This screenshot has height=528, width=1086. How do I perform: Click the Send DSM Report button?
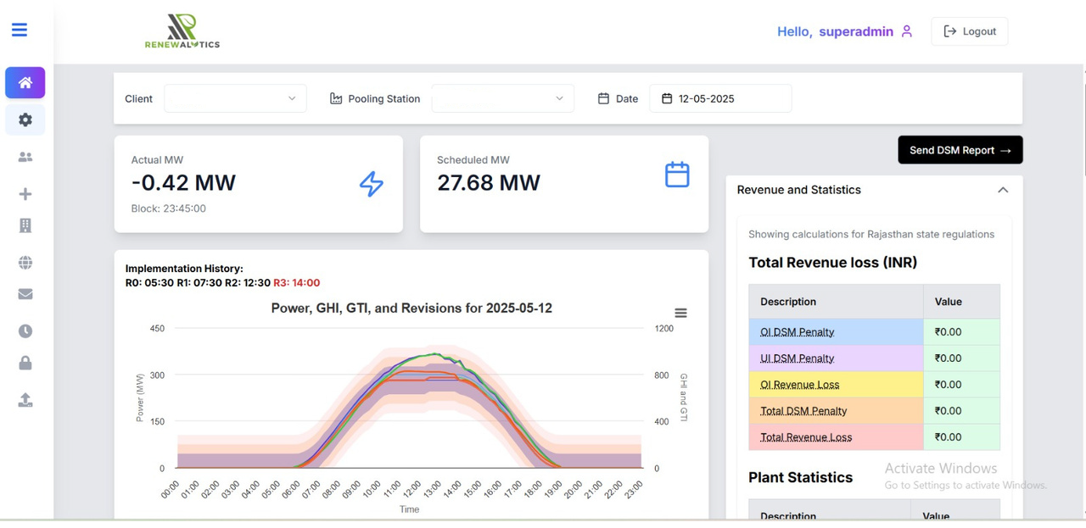pyautogui.click(x=960, y=150)
